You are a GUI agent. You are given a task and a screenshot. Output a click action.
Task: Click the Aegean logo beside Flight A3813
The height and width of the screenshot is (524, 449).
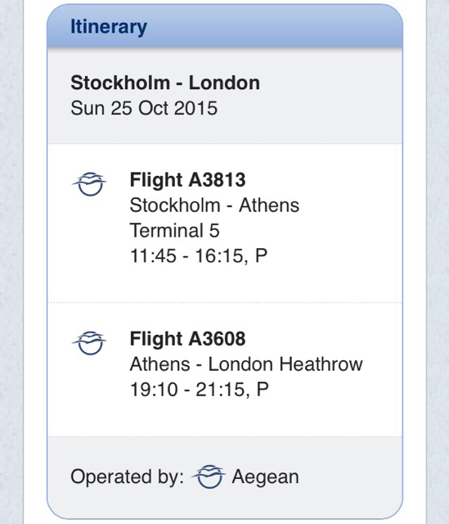click(89, 183)
